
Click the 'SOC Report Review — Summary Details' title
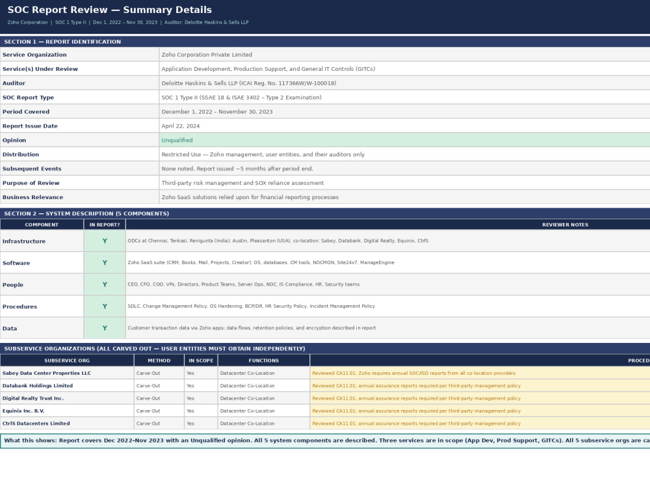tap(109, 10)
